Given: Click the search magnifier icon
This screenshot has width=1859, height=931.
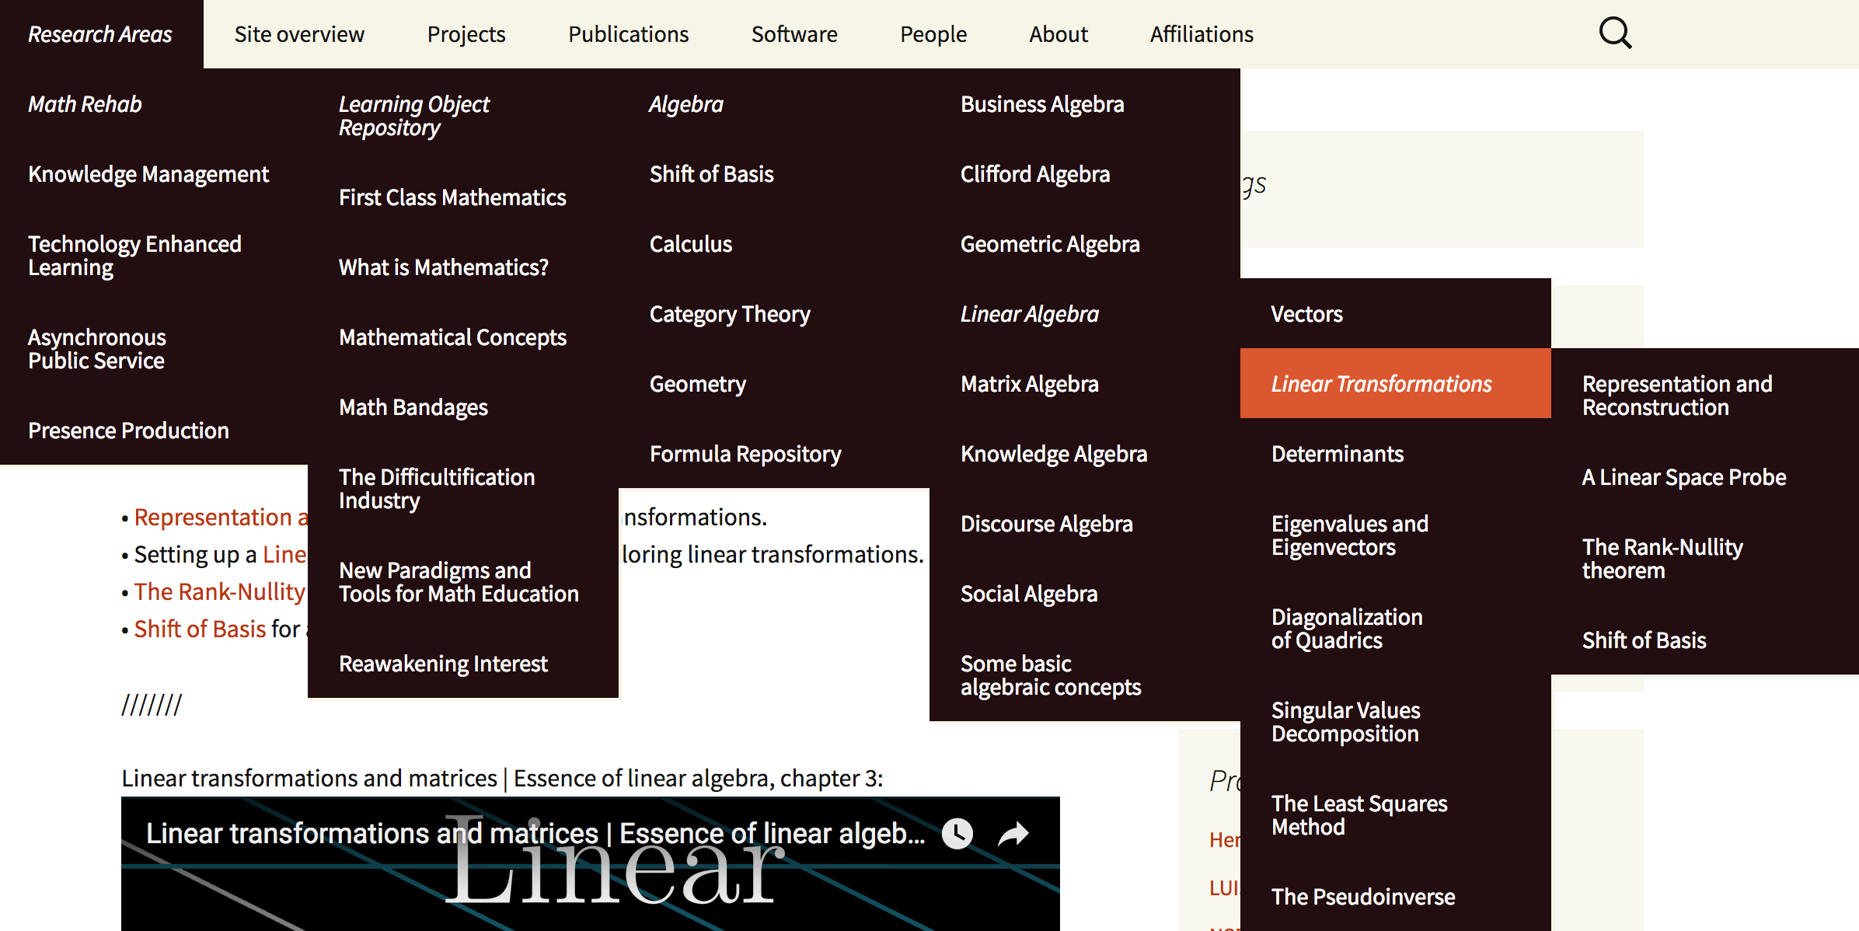Looking at the screenshot, I should [x=1615, y=33].
